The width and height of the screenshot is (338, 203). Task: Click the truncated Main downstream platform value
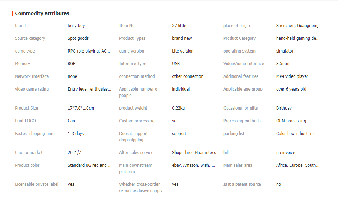click(193, 165)
